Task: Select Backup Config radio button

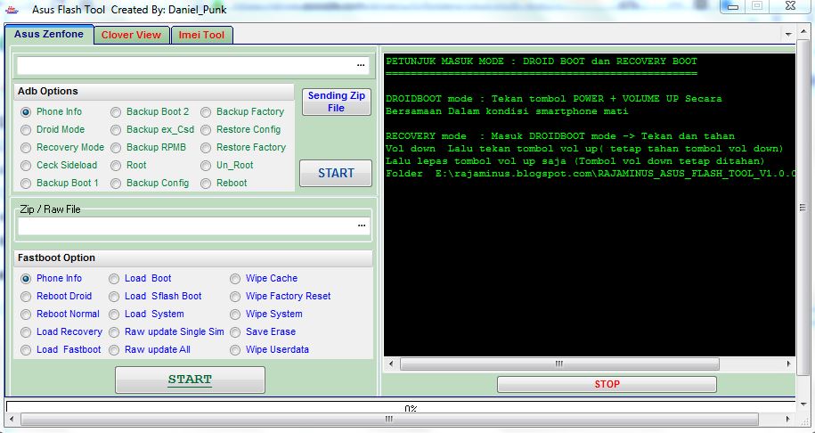Action: point(116,184)
